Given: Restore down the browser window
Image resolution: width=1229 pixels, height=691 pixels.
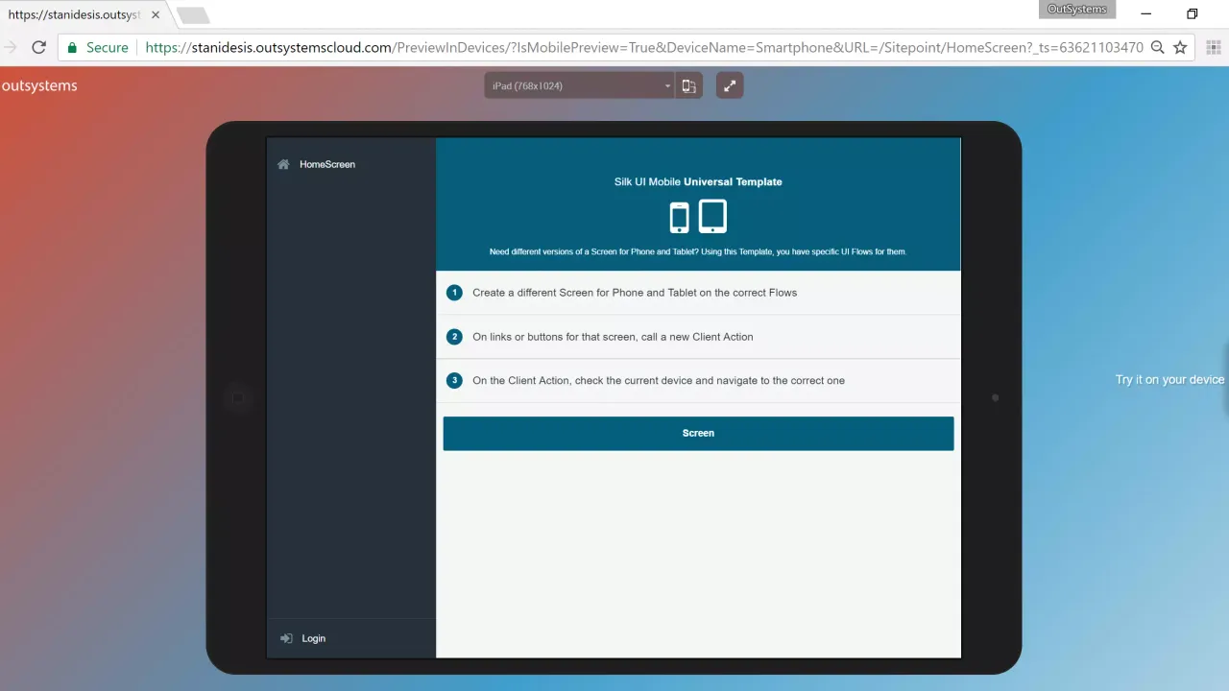Looking at the screenshot, I should pos(1193,14).
